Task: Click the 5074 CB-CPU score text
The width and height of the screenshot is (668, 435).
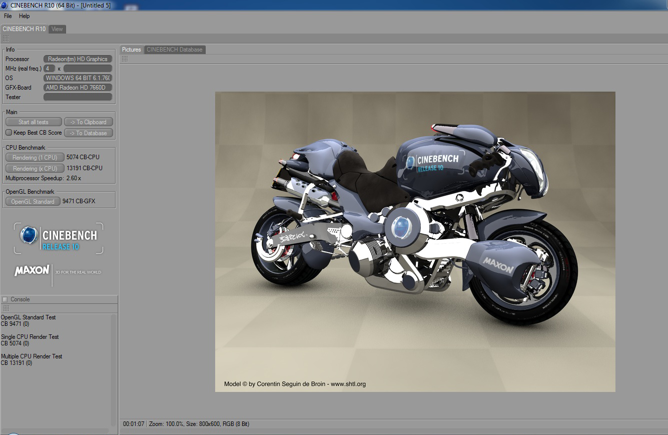Action: [83, 157]
